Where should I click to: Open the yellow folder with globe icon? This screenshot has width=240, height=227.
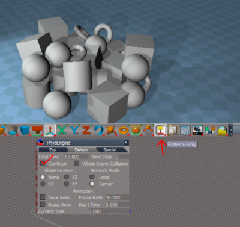tap(222, 131)
